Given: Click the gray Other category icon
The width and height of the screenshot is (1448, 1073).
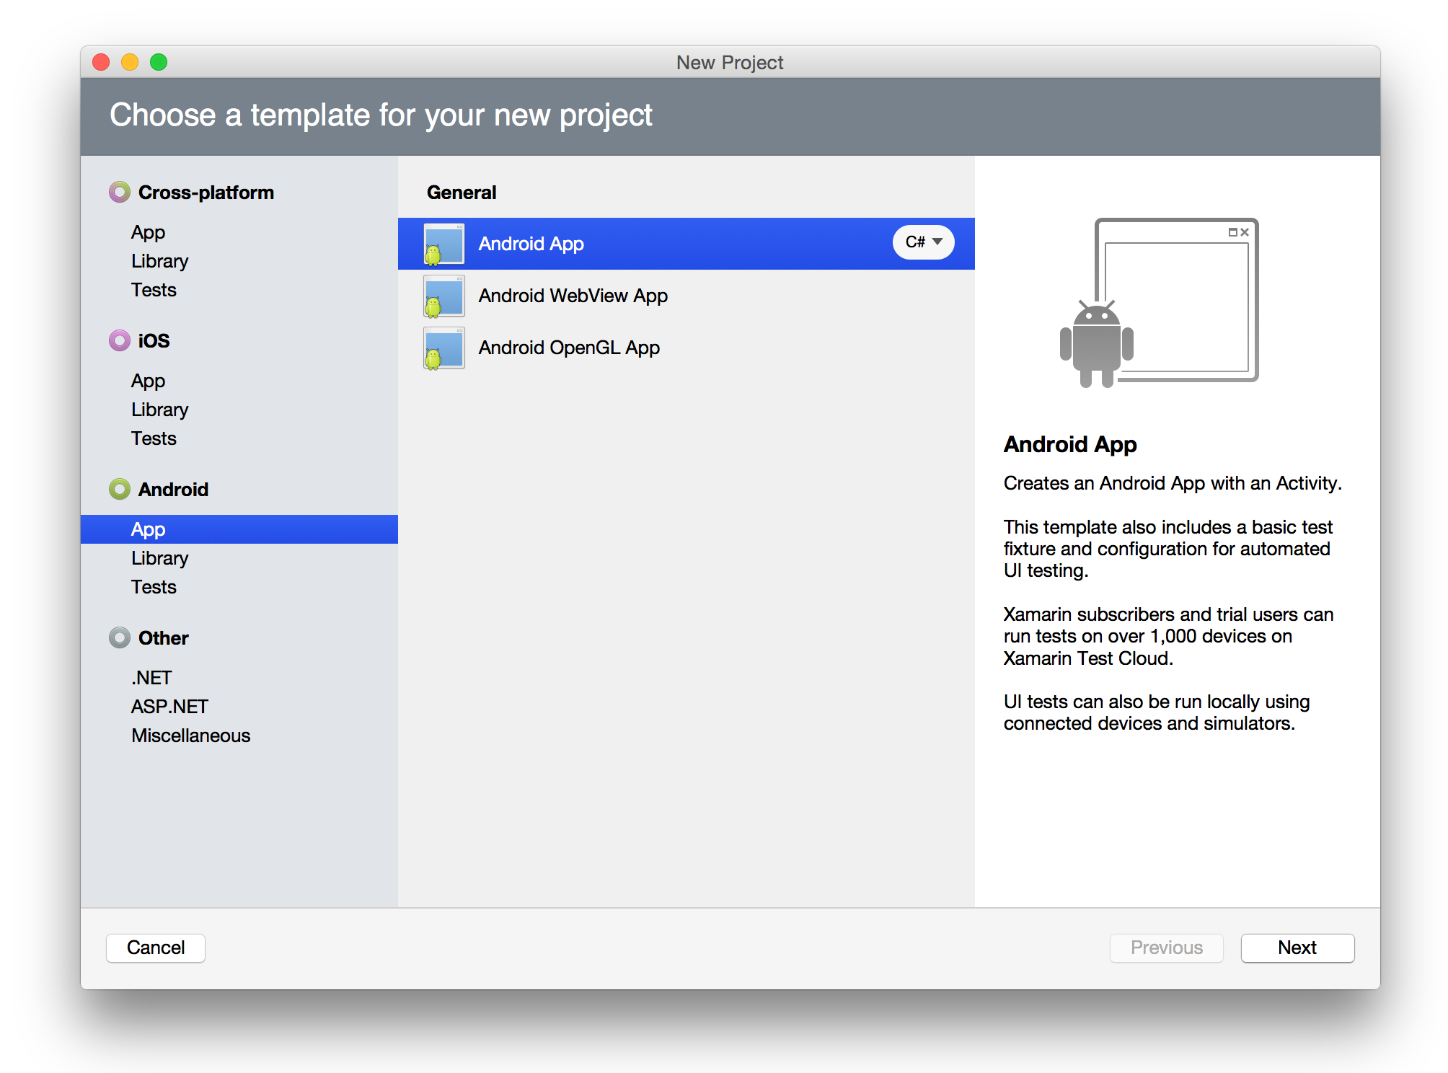Looking at the screenshot, I should pyautogui.click(x=120, y=637).
